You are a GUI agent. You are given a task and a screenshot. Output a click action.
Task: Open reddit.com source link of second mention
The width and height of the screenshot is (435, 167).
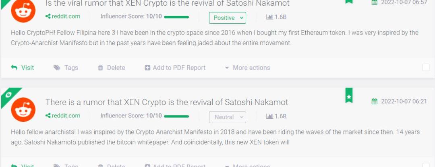click(63, 115)
